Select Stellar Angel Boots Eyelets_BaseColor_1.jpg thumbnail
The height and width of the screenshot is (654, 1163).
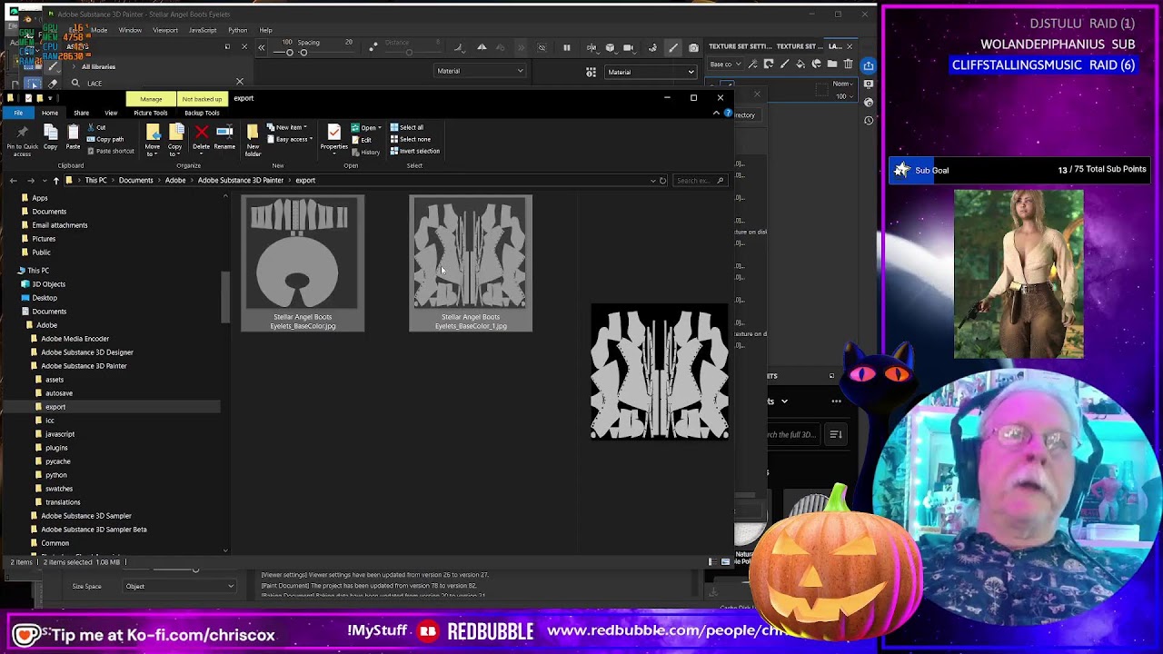[x=471, y=263]
